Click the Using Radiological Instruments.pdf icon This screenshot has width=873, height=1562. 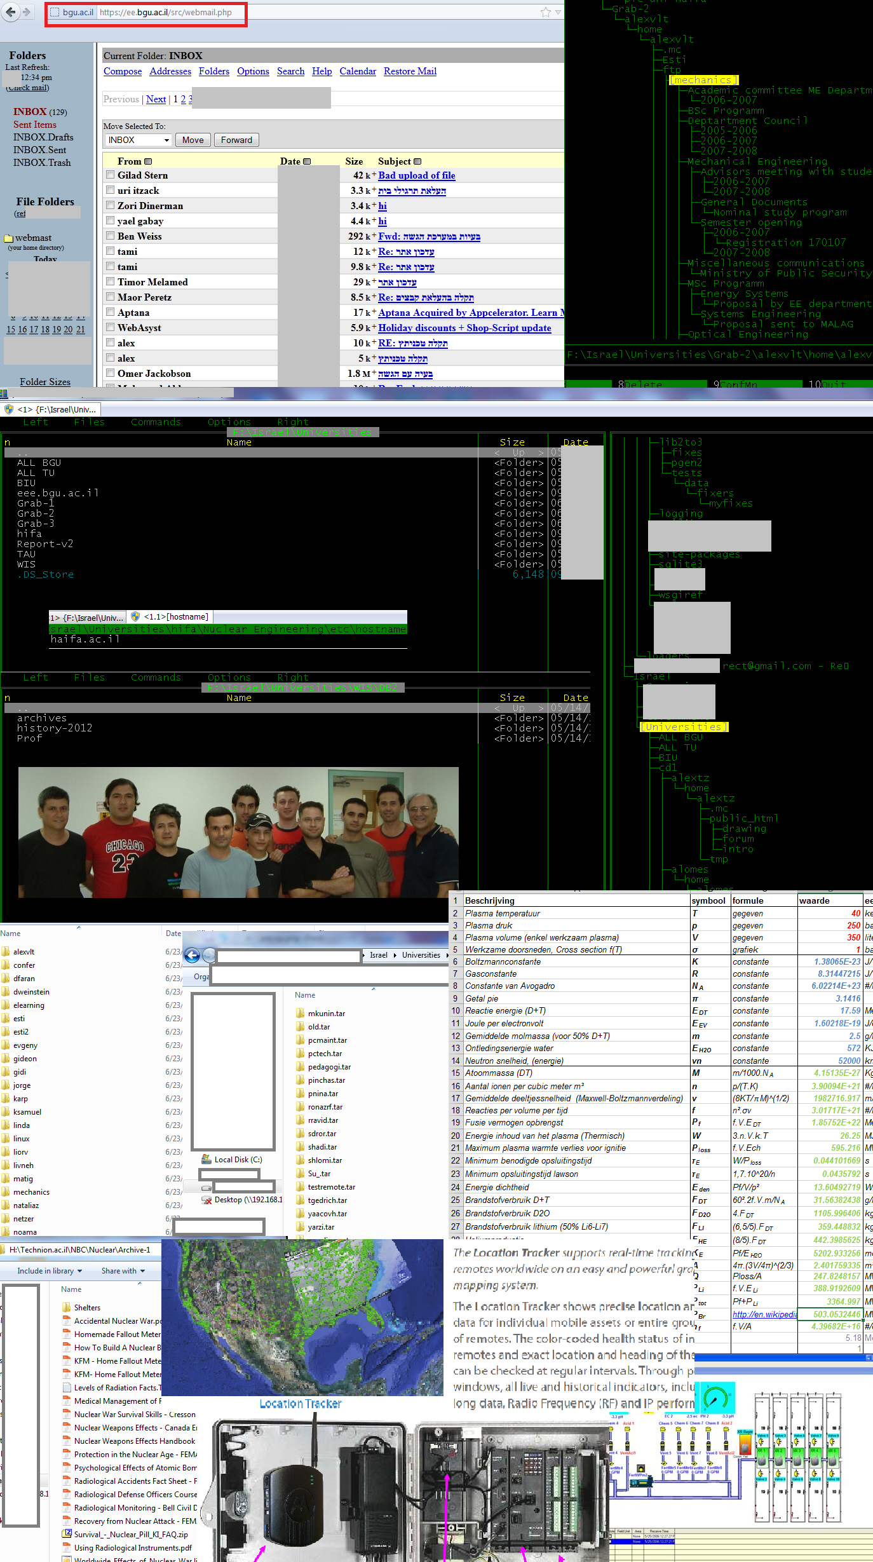[x=67, y=1547]
